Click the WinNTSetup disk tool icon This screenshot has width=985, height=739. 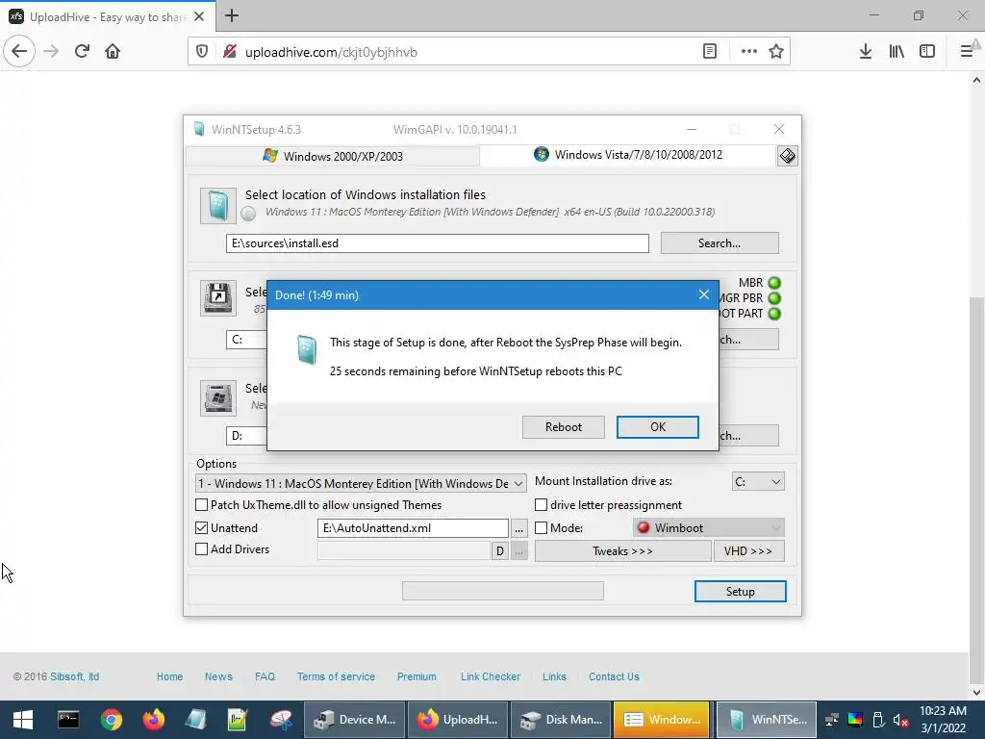coord(787,155)
